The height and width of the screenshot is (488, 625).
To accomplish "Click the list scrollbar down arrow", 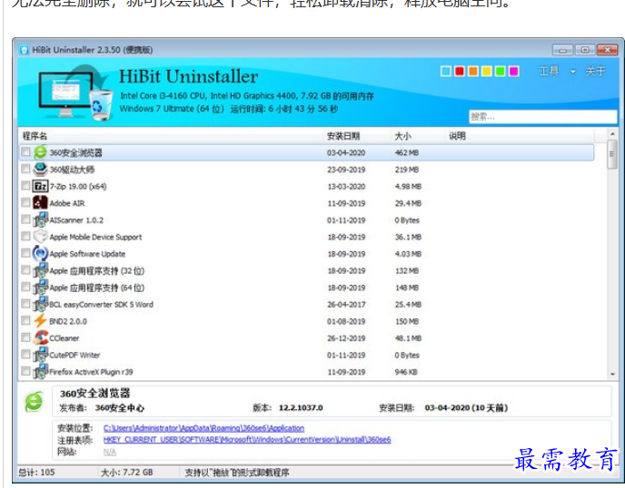I will point(612,374).
